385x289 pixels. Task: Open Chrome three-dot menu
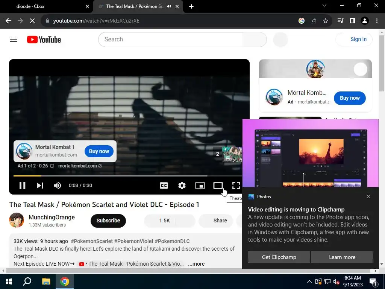tap(377, 21)
